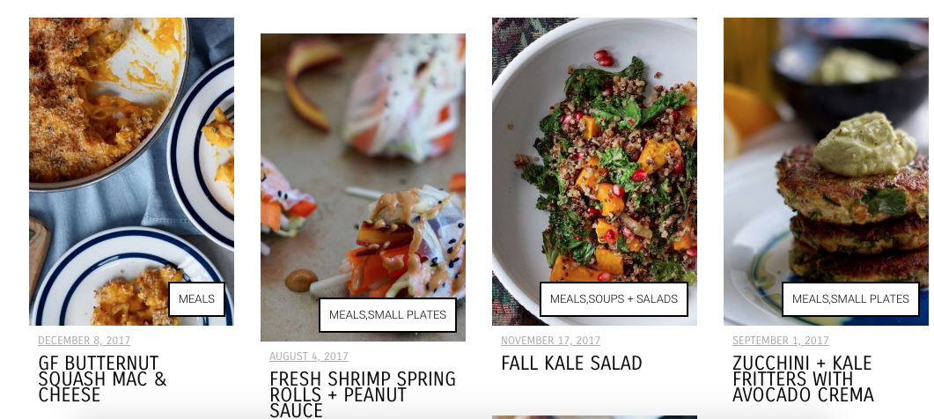Choose MEALS tag on kale salad photo
The height and width of the screenshot is (419, 934).
click(568, 299)
